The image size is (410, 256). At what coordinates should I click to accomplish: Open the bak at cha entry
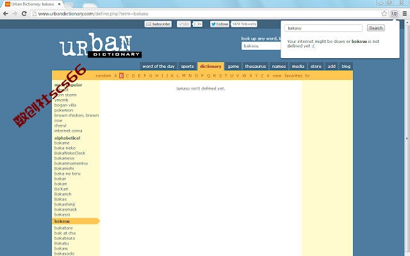pos(65,233)
